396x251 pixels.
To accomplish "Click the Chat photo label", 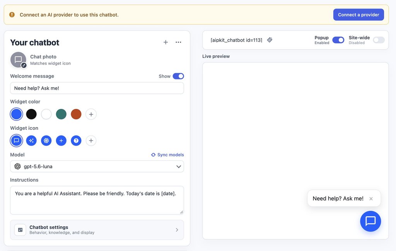I will pos(43,56).
